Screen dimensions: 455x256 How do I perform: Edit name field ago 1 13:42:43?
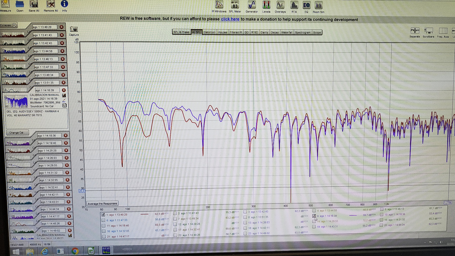click(45, 43)
